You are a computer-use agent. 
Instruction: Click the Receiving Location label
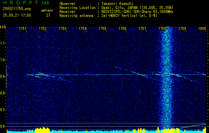[x=77, y=8]
